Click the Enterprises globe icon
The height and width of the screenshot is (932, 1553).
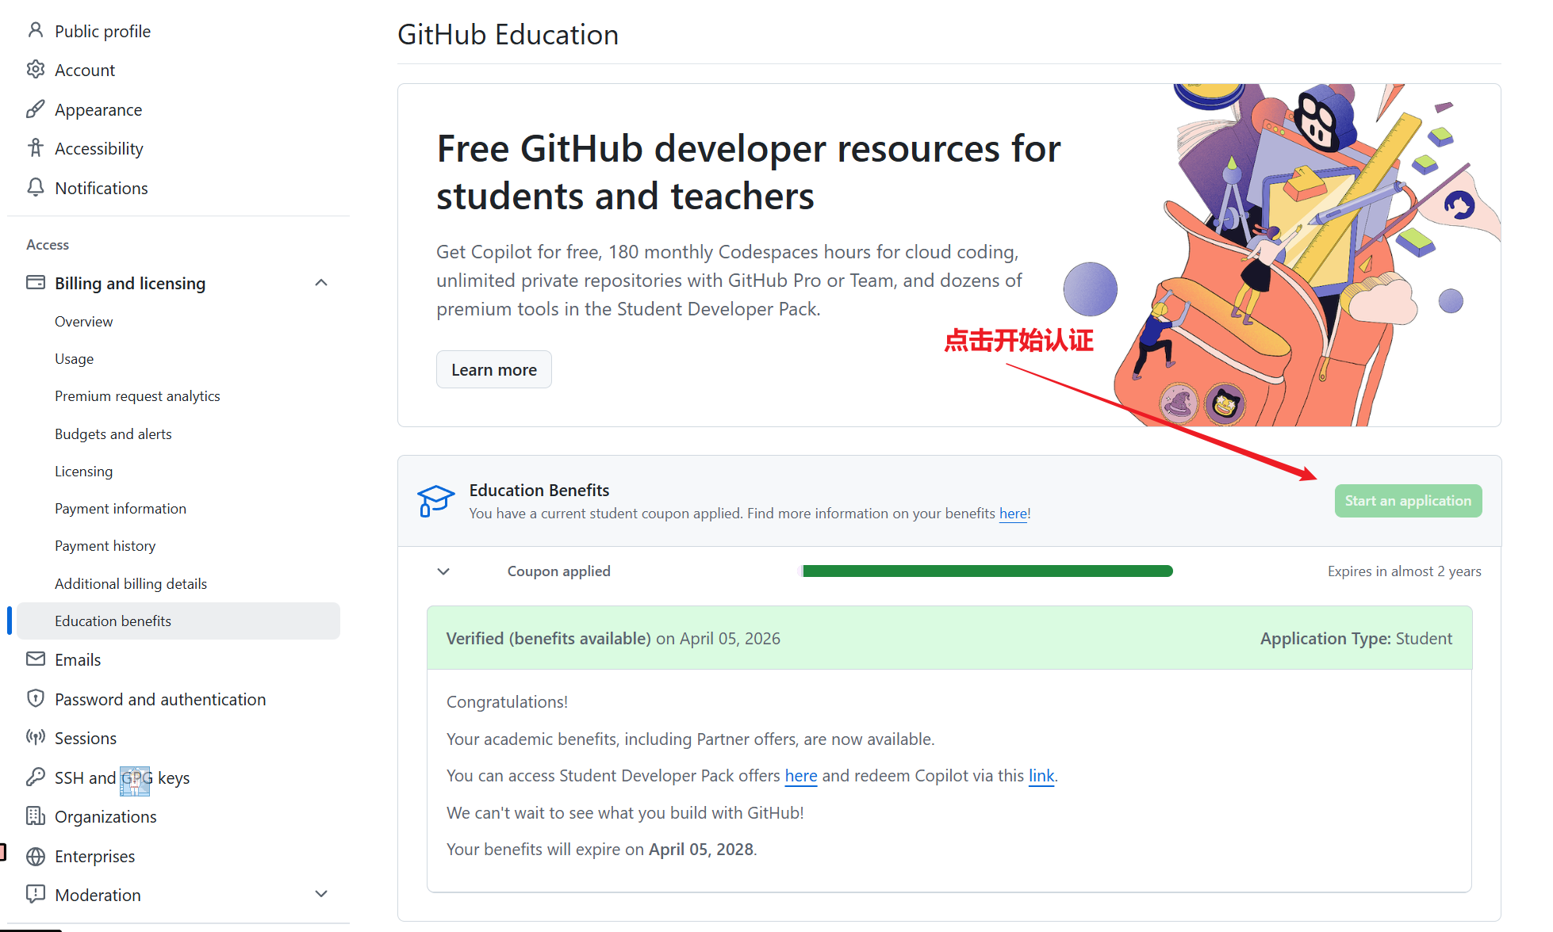point(35,856)
